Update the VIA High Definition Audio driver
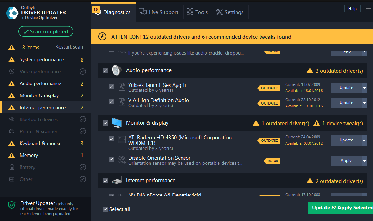Viewport: 373px width, 221px height. [346, 103]
